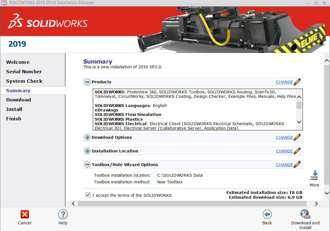Click pencil icon beside Download Options

[x=297, y=137]
